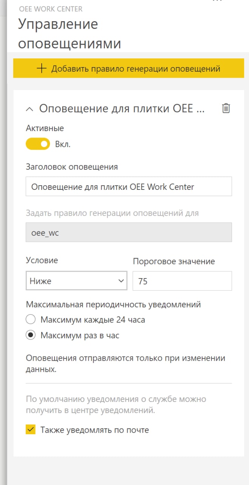Image resolution: width=249 pixels, height=485 pixels.
Task: Click the 'Пороговое значение' field label
Action: click(x=174, y=261)
